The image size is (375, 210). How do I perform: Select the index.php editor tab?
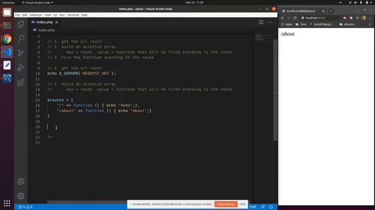point(45,22)
